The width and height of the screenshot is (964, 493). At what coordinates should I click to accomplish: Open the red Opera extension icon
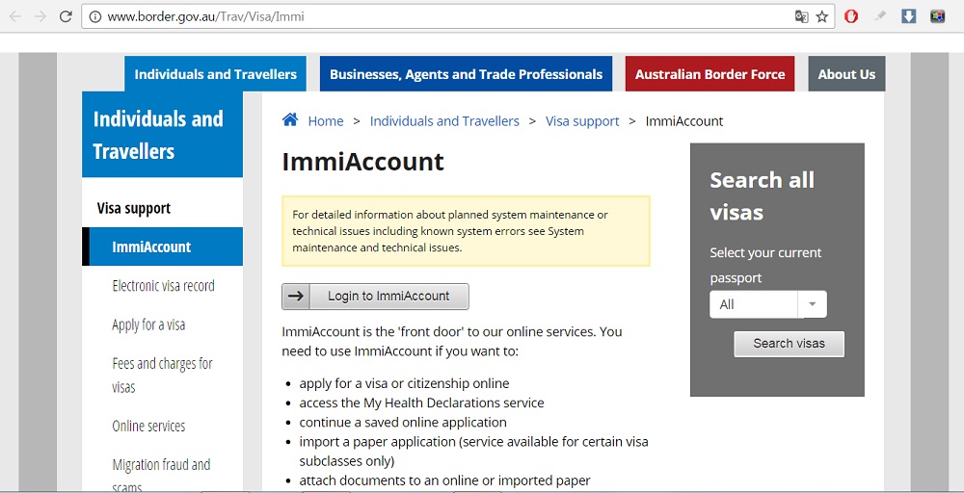pyautogui.click(x=851, y=16)
